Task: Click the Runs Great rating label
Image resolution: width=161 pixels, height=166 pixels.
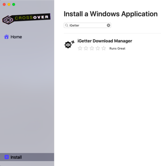Action: click(117, 48)
